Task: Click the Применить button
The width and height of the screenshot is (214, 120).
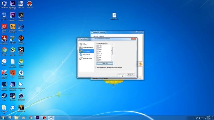Action: pos(121,75)
